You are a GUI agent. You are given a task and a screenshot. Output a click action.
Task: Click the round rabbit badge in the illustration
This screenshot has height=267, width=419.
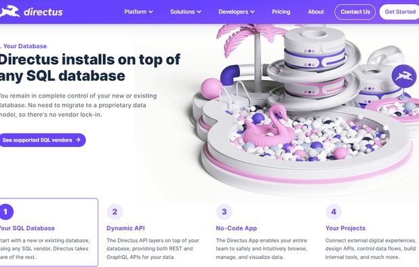tap(404, 76)
